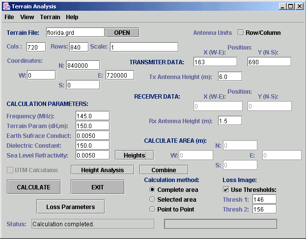Click the OPEN terrain file button
Screen dimensions: 306x239
click(x=122, y=32)
